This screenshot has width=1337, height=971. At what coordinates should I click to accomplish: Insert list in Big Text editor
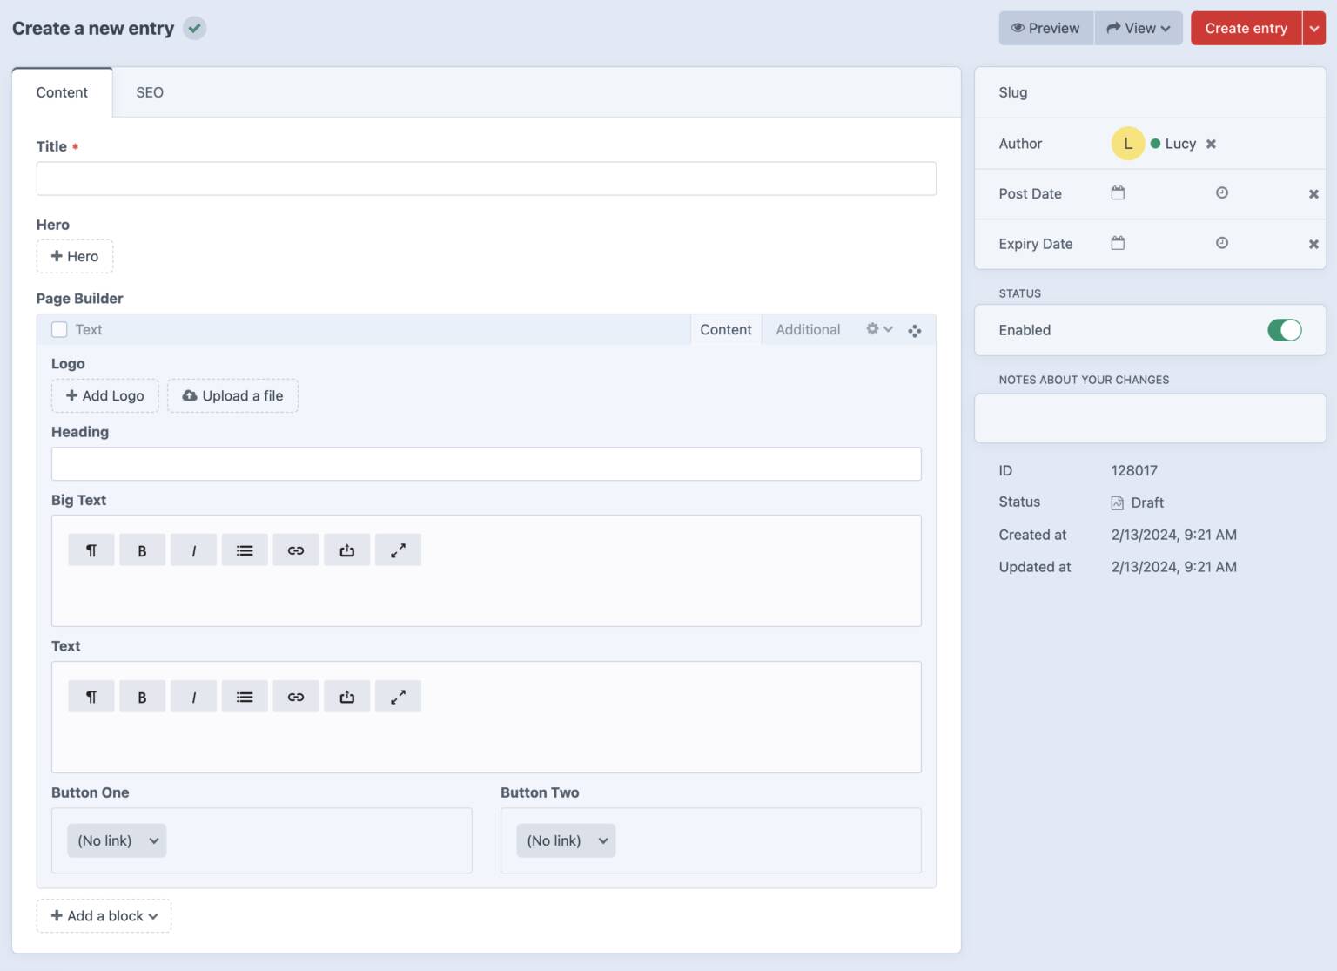pos(245,550)
